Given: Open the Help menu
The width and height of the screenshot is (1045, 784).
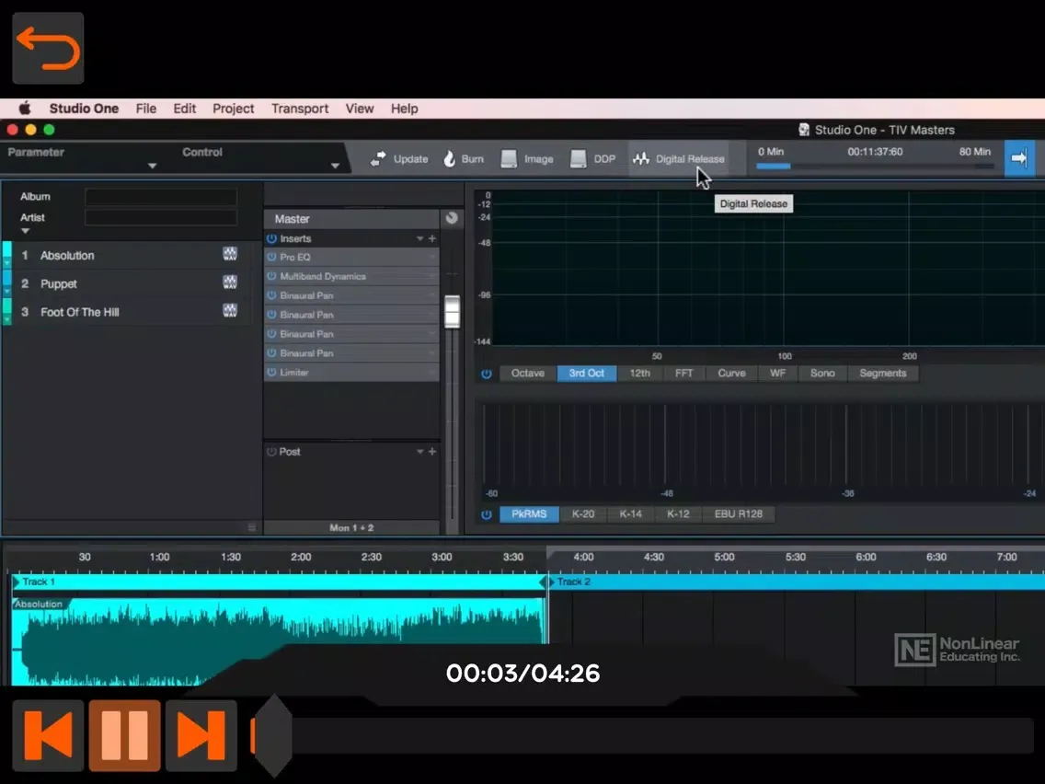Looking at the screenshot, I should tap(404, 108).
